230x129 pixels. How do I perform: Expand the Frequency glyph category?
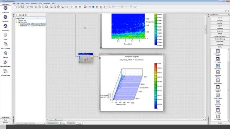pos(220,28)
